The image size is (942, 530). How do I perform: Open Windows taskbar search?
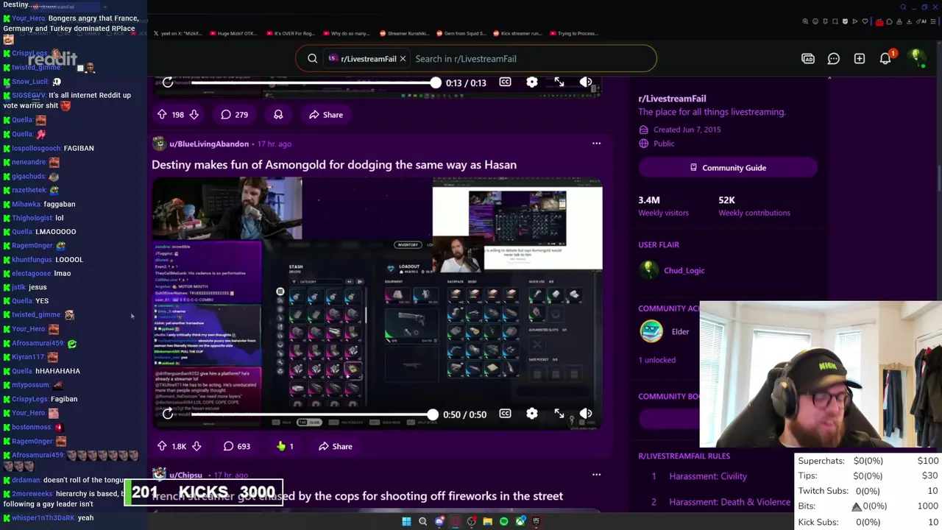[x=422, y=521]
